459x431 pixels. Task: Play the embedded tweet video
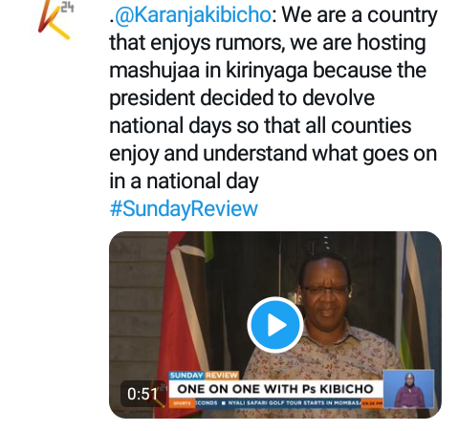275,325
